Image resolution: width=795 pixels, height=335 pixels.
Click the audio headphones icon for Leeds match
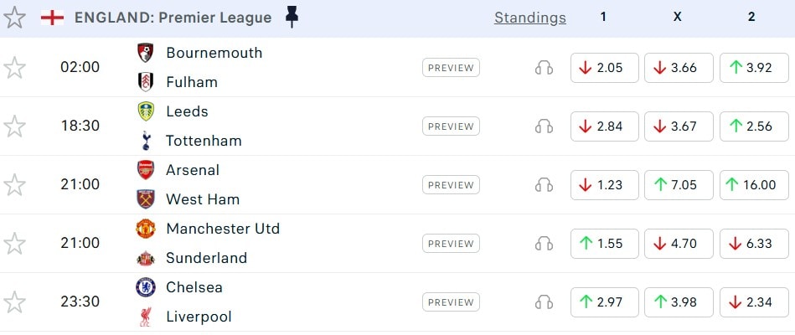click(544, 126)
